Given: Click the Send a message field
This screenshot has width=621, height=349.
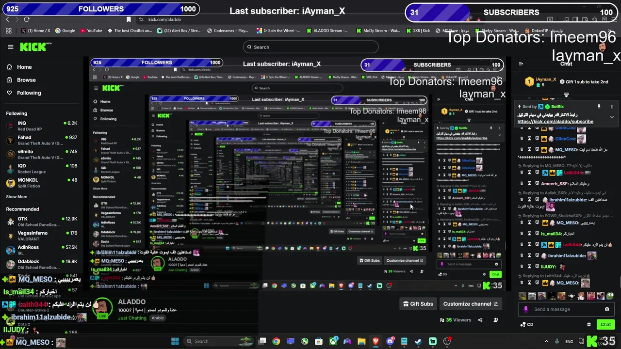Looking at the screenshot, I should [565, 309].
